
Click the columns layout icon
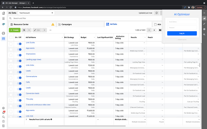pos(160,30)
